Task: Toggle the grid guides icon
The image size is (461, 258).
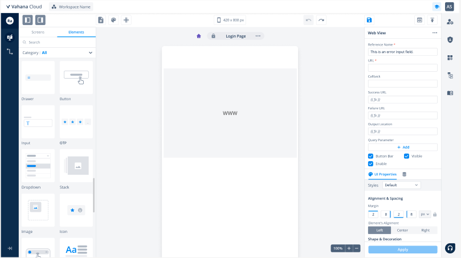Action: [x=126, y=20]
